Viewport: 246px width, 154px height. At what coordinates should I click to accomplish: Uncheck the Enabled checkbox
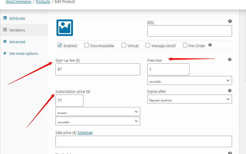[60, 45]
